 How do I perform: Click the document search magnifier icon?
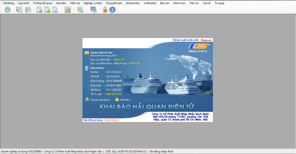point(55,10)
